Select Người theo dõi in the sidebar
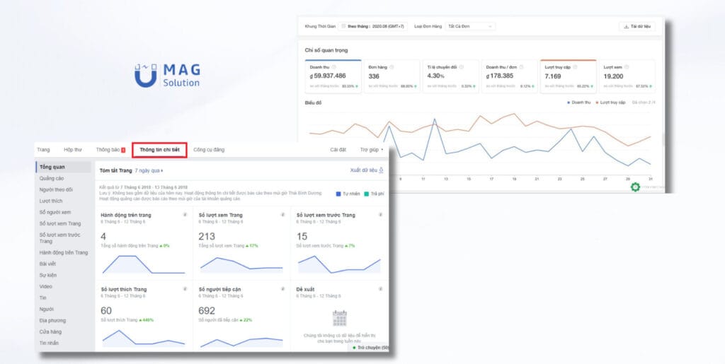725x364 pixels. point(56,189)
